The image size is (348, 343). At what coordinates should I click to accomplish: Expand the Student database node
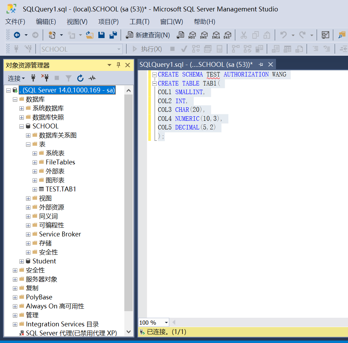pyautogui.click(x=21, y=261)
